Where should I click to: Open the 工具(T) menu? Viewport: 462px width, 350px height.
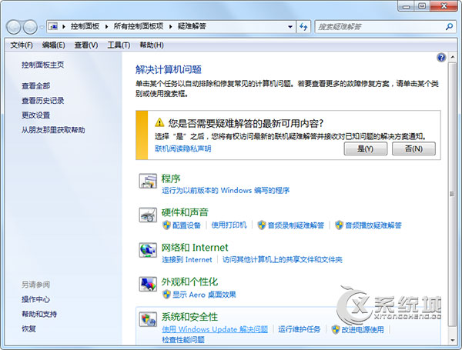(119, 45)
